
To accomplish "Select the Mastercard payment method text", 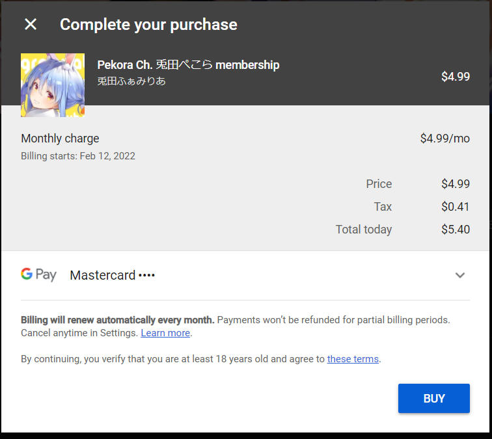I will [112, 275].
